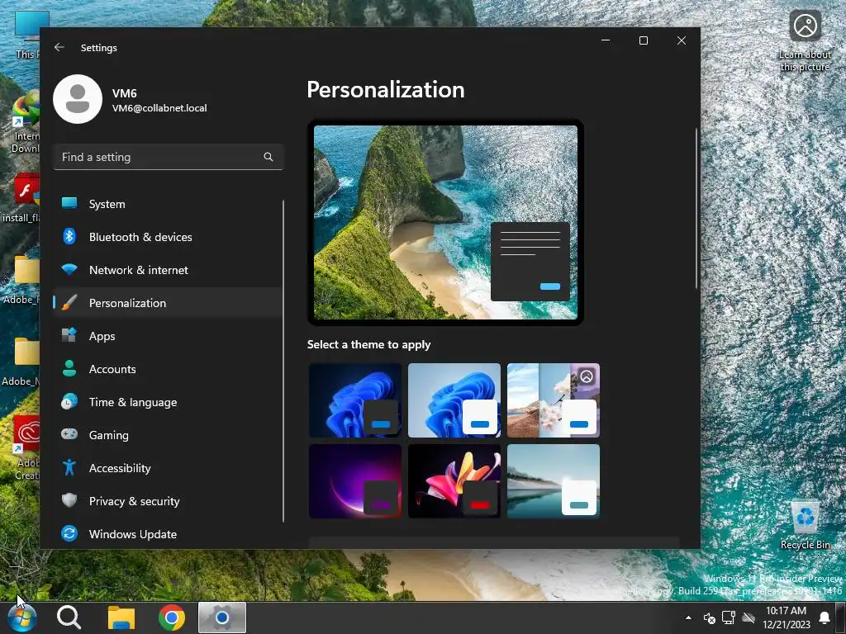Click the Time & language clock icon
846x634 pixels.
[x=69, y=402]
